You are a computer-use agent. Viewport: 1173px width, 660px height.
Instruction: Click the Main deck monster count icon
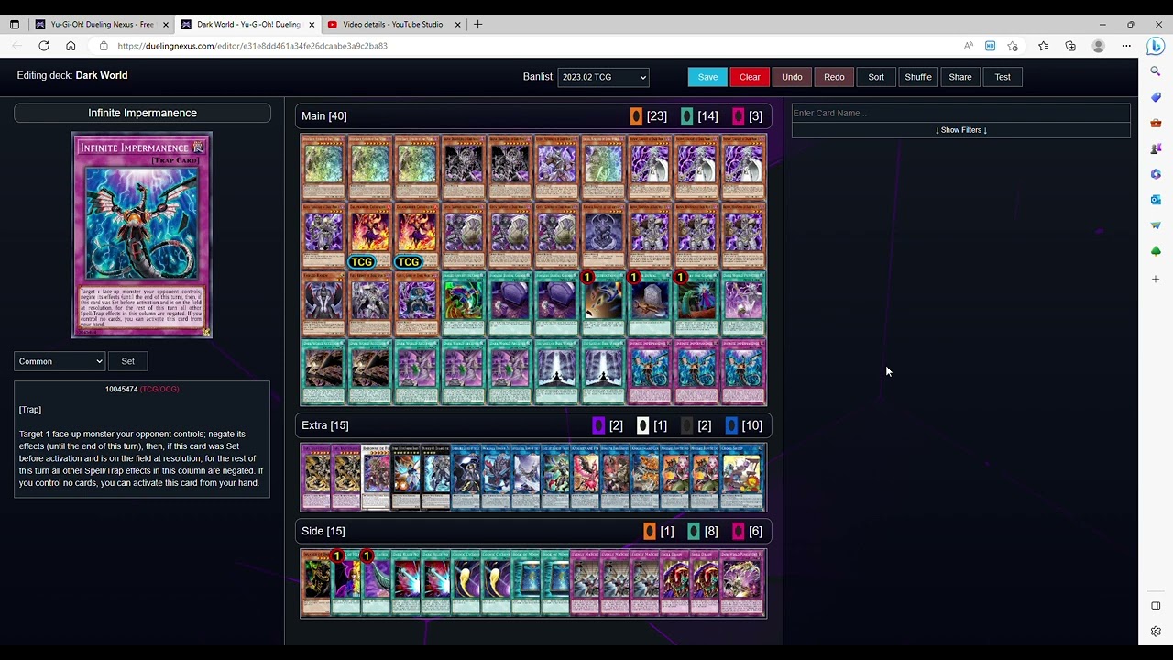coord(636,116)
